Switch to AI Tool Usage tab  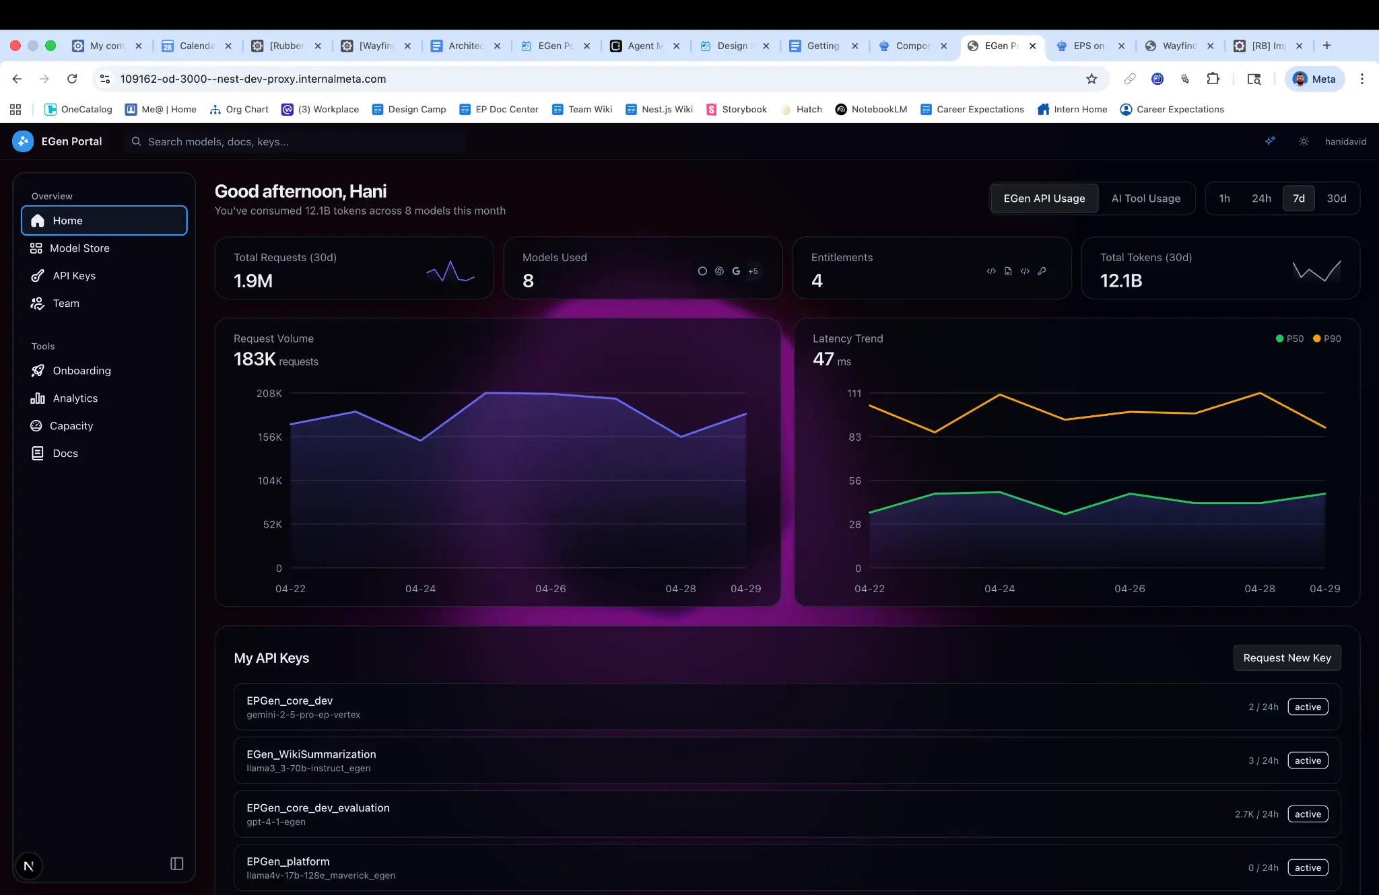click(x=1146, y=199)
